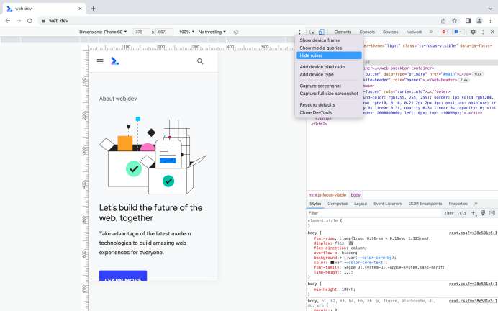
Task: Open Chrome three-dot menu
Action: point(491,21)
